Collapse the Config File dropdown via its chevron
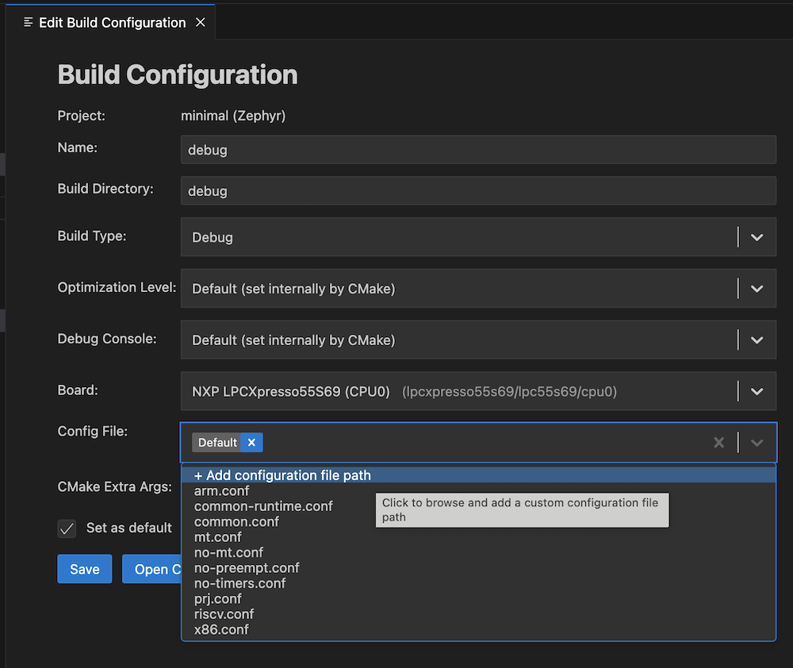793x668 pixels. pyautogui.click(x=756, y=443)
